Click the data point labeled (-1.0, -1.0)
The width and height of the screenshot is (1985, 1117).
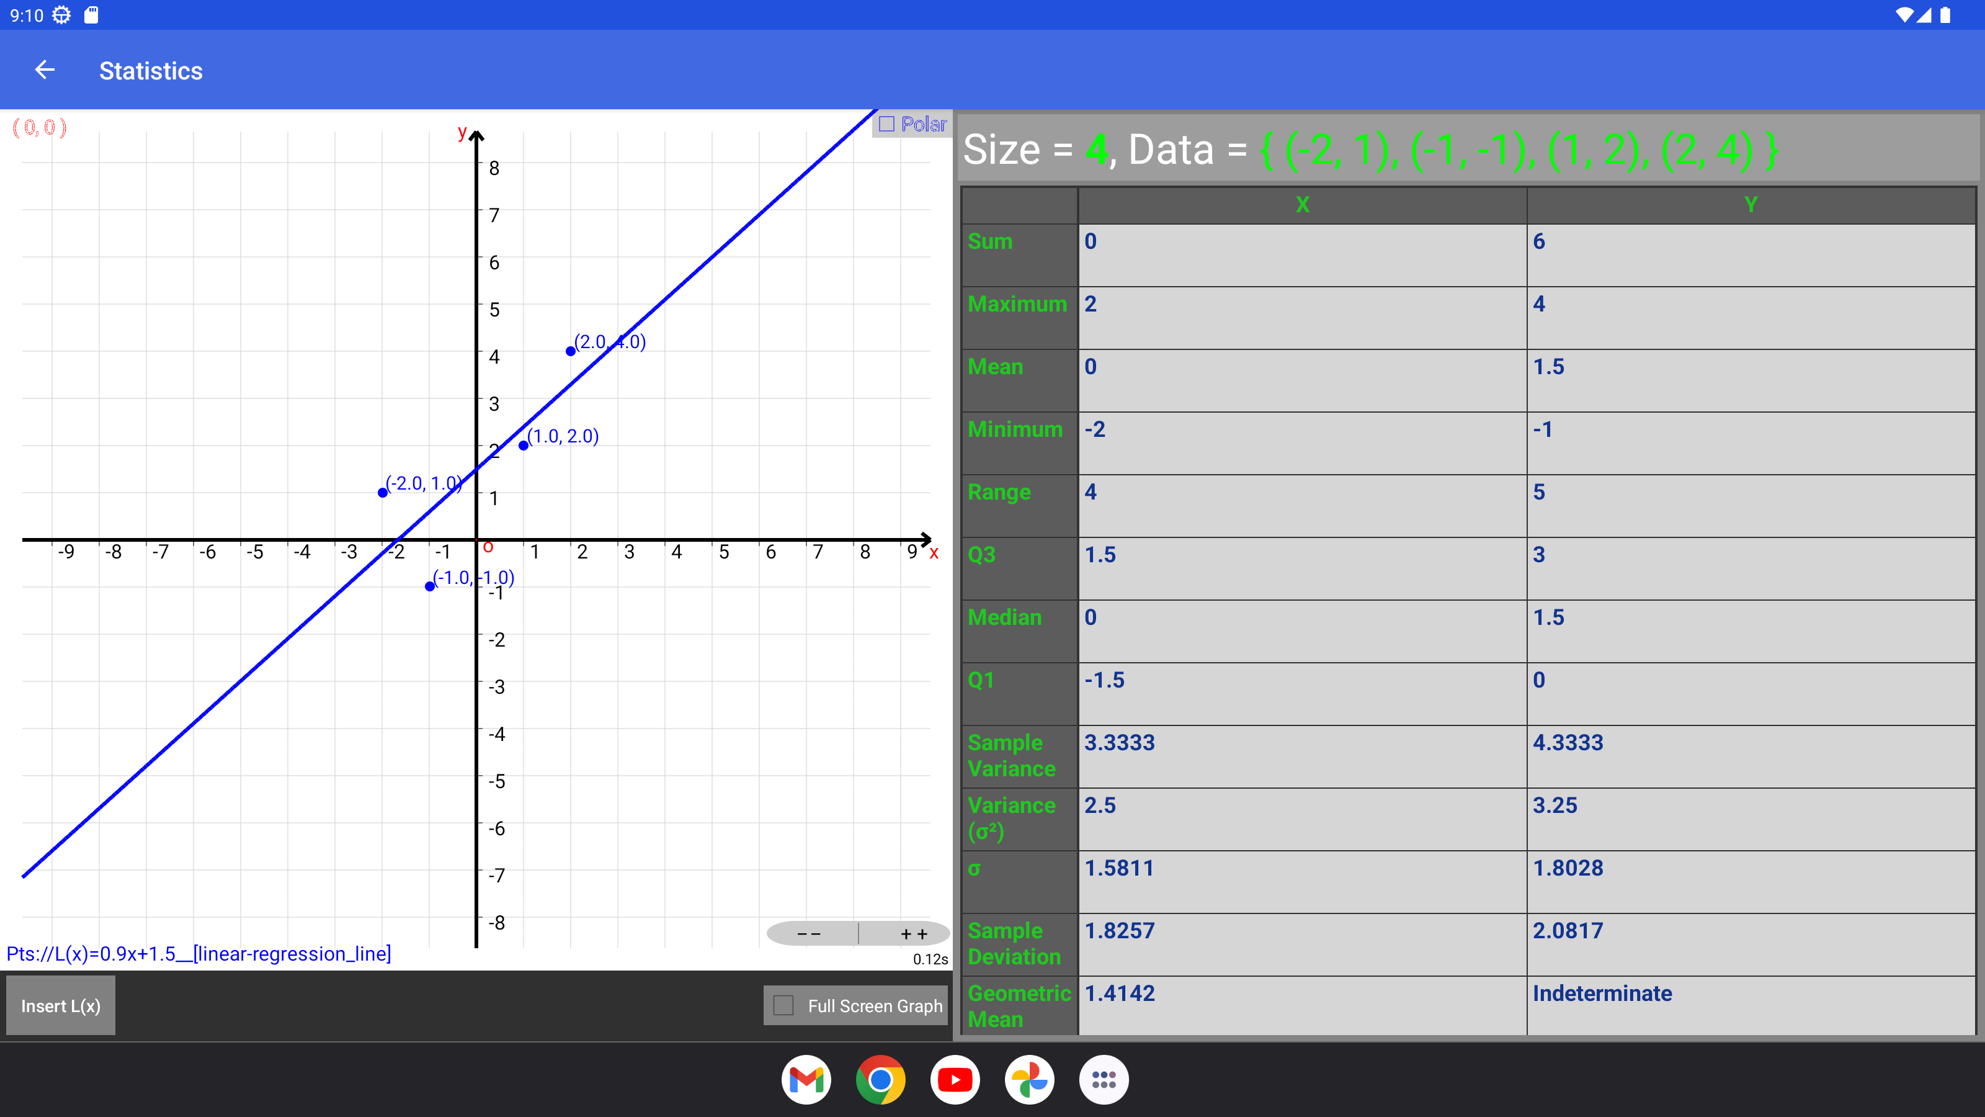[429, 586]
